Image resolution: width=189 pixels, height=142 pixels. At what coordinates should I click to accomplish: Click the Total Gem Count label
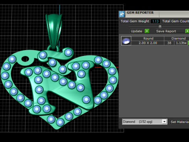[175, 21]
